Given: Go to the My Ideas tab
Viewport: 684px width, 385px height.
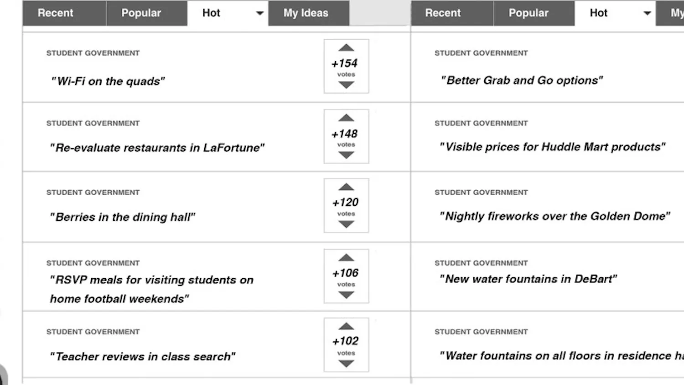Looking at the screenshot, I should 306,13.
